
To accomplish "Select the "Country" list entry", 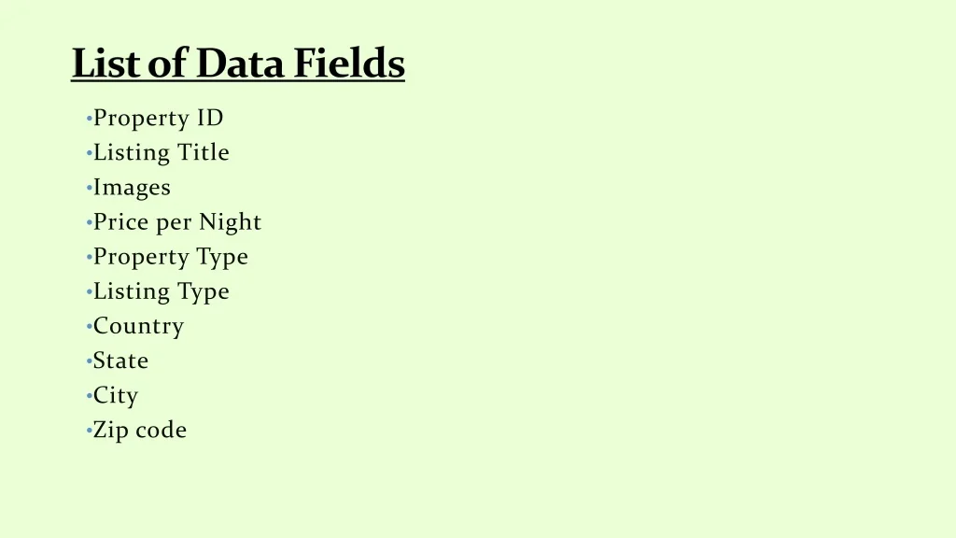I will [138, 326].
